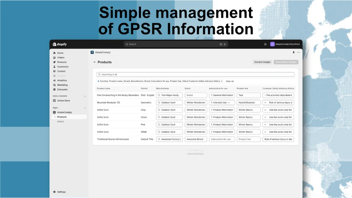
Task: Click magnifier in Tom Major Hardy field
Action: coord(159,95)
